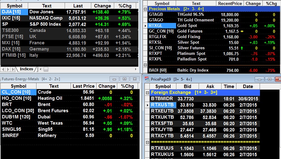Click the horizontal scrollbar thumb in Indices window
Viewport: 281px width, 159px height.
(46, 69)
